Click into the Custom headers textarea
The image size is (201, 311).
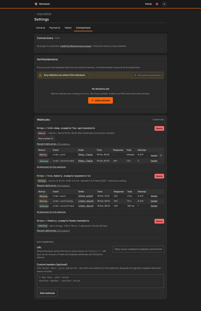(100, 281)
